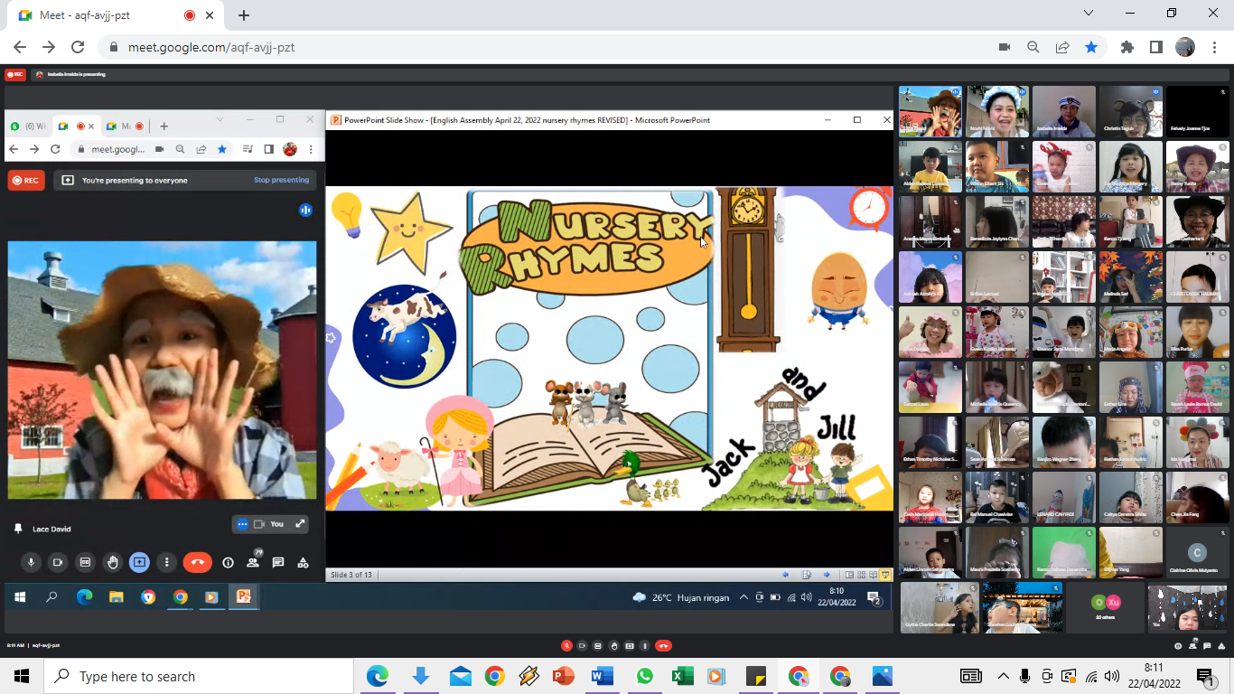Go to previous slide in PowerPoint slide show
The width and height of the screenshot is (1234, 694).
click(x=785, y=575)
